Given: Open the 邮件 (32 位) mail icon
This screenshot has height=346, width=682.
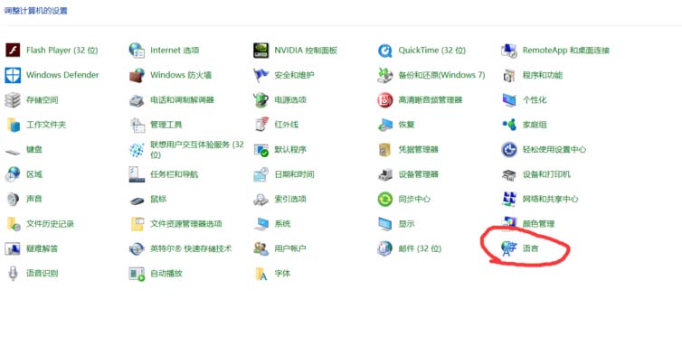Looking at the screenshot, I should point(385,248).
